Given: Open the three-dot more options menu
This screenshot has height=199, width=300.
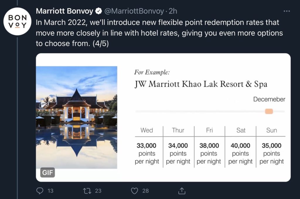Looking at the screenshot, I should (287, 11).
